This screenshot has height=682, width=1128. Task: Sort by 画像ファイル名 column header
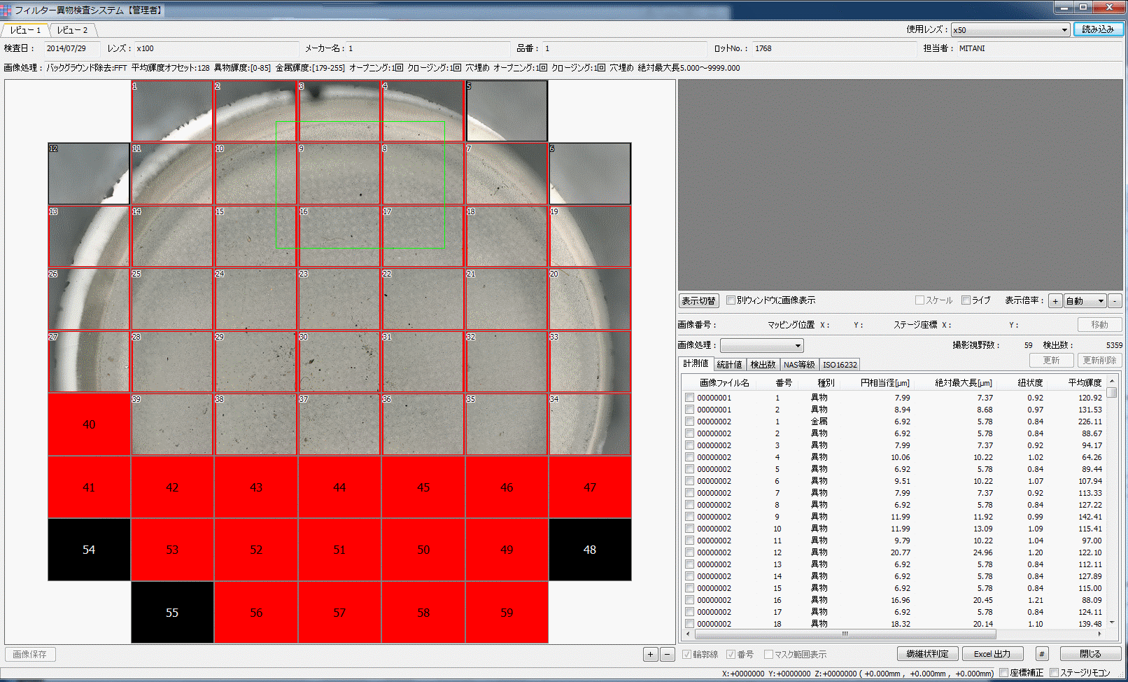pyautogui.click(x=724, y=383)
